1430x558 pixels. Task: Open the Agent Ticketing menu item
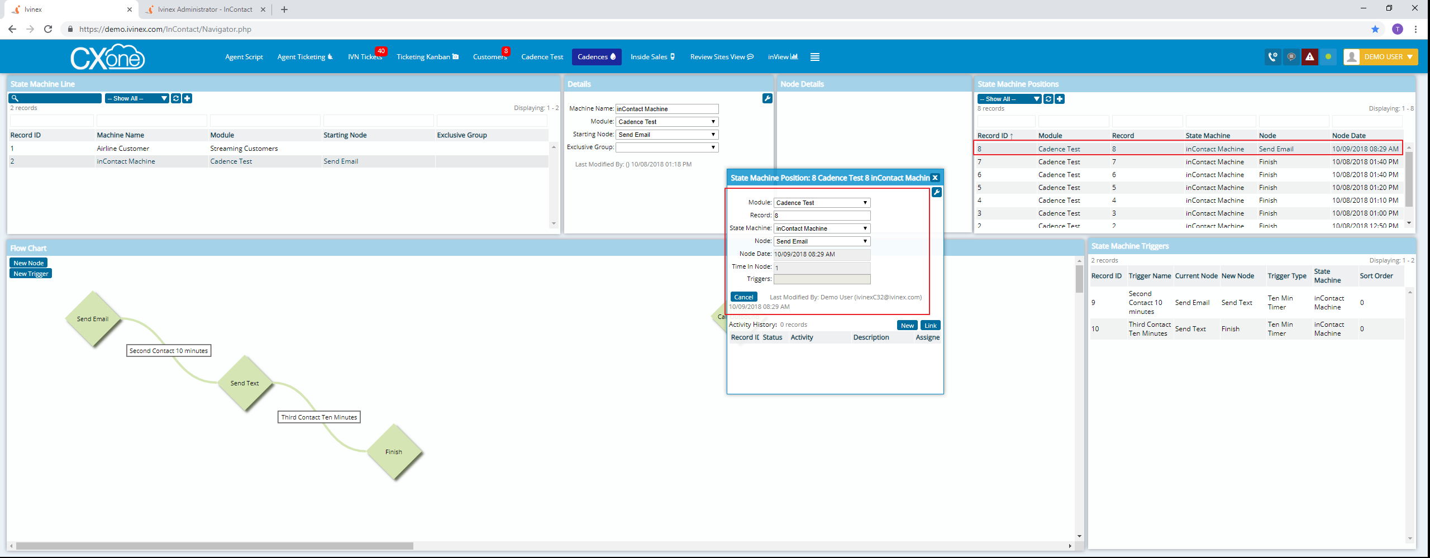point(305,57)
